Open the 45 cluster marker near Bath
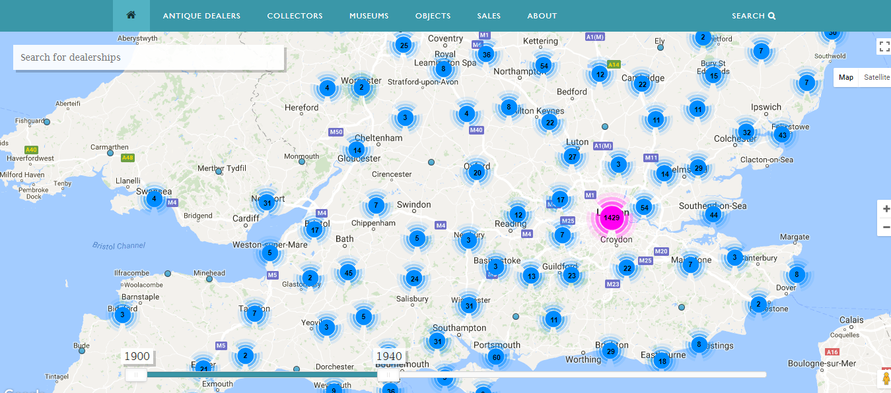891x393 pixels. click(348, 272)
